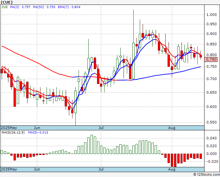Click the 12Stocks.com copyright text
This screenshot has height=177, width=220.
206,174
